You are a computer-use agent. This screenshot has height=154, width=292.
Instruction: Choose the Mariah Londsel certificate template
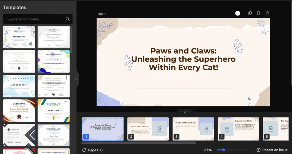click(x=19, y=86)
